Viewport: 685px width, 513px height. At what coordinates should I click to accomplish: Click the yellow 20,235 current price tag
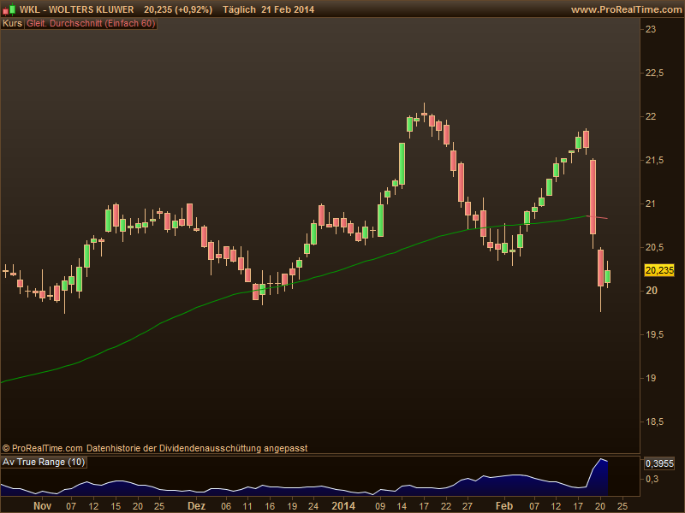pos(659,270)
